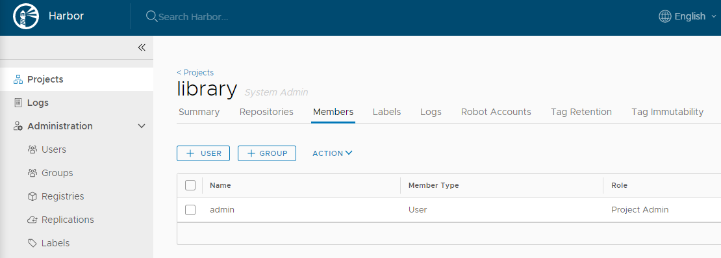The width and height of the screenshot is (721, 258).
Task: Select the Members tab
Action: point(333,112)
